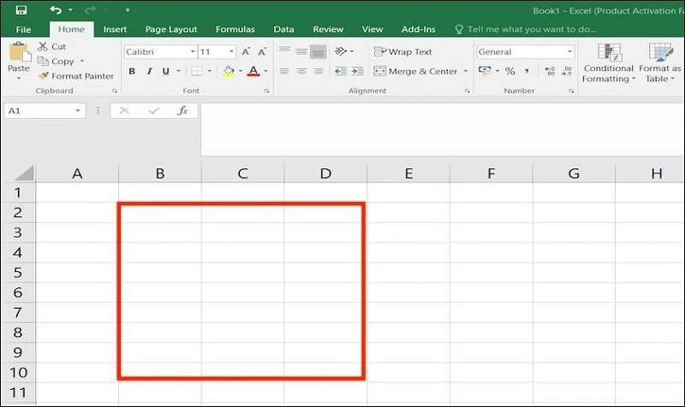Click the Percent Style icon

[509, 72]
